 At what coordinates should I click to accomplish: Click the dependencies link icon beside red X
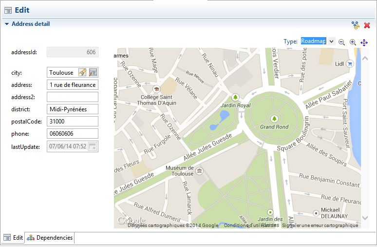pos(356,25)
